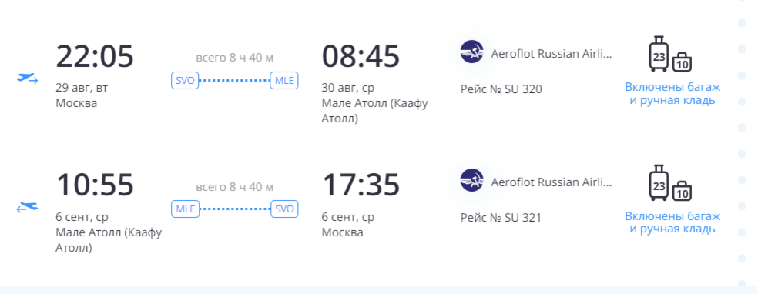Select the MLE arrival badge on outbound route
The image size is (758, 294).
coord(284,80)
